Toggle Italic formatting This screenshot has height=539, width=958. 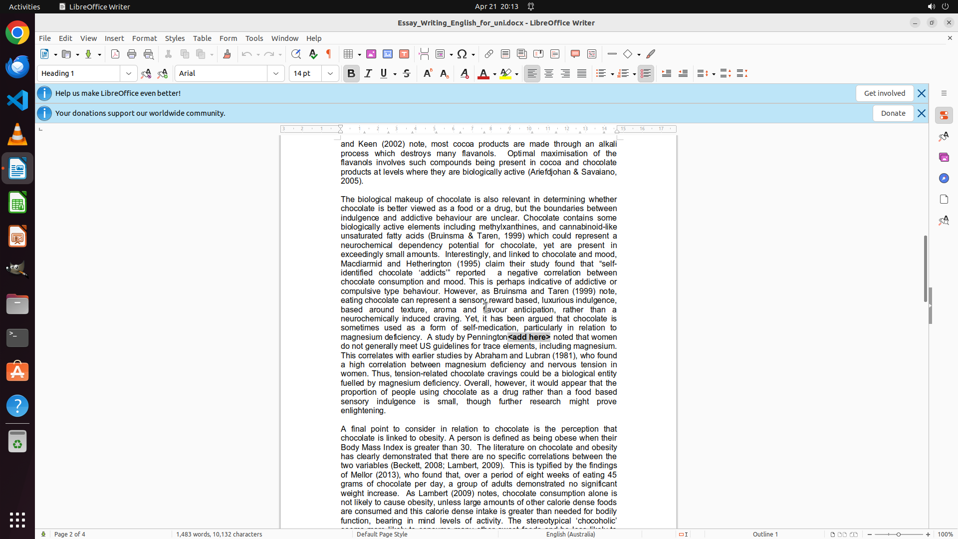click(x=368, y=73)
